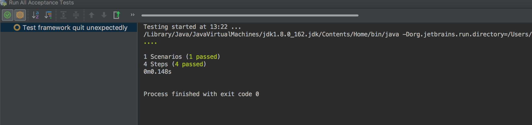Click the run configuration icon beside title
This screenshot has width=532, height=125.
[x=3, y=3]
